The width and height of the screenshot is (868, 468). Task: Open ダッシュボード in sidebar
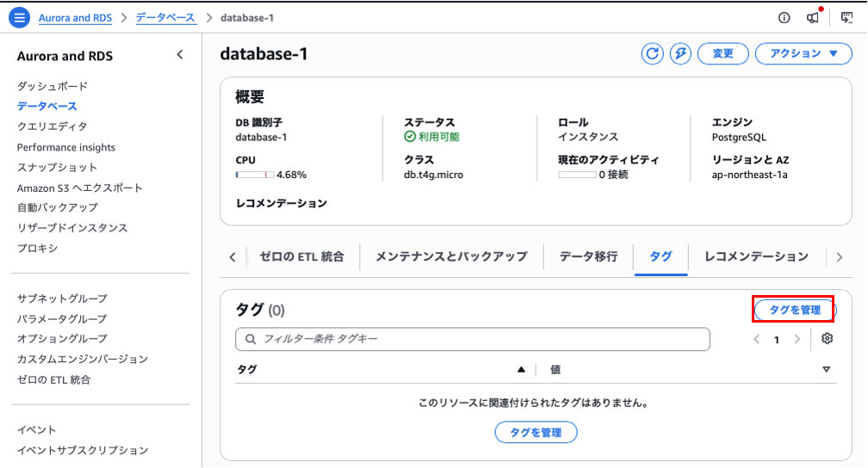(52, 86)
